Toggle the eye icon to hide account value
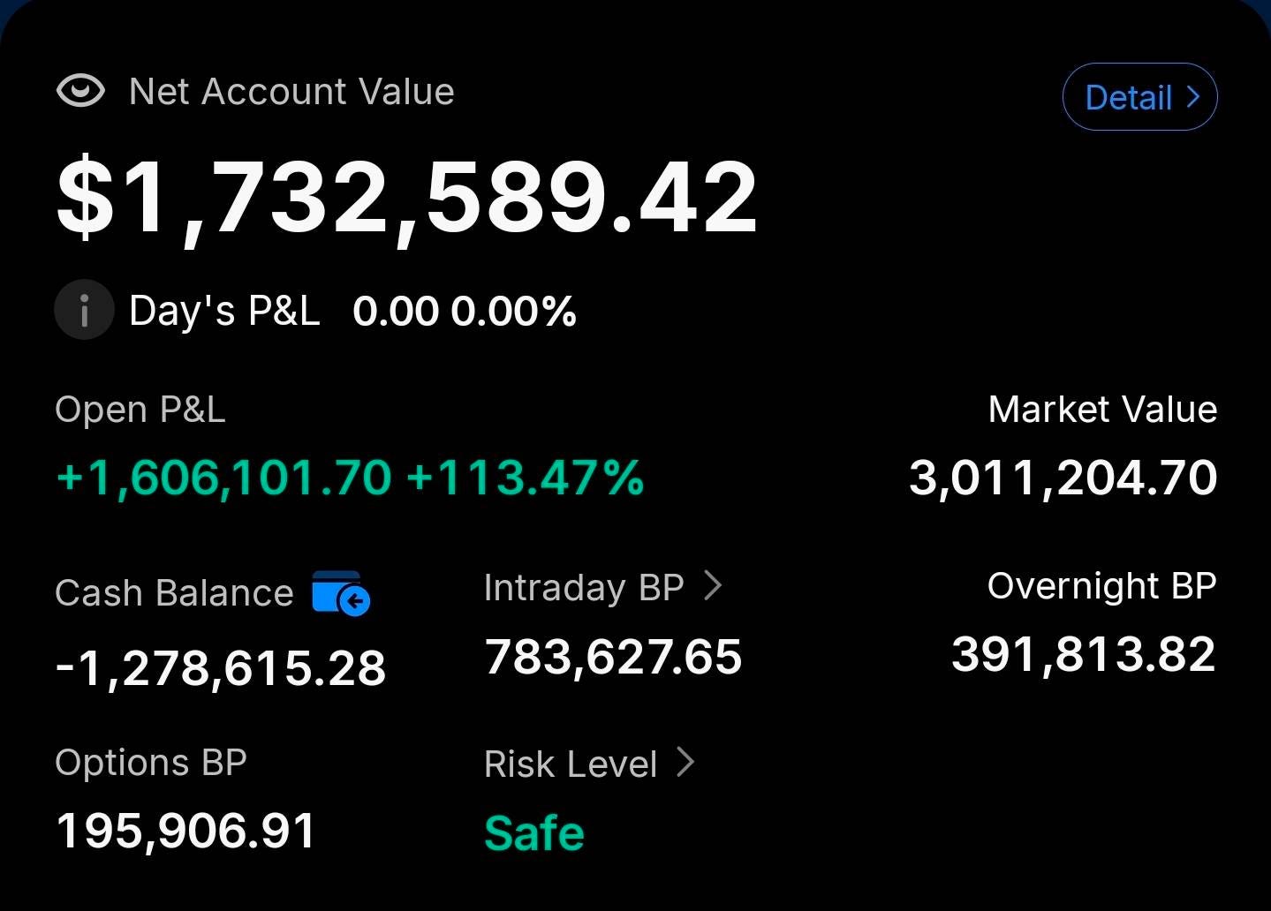Image resolution: width=1271 pixels, height=911 pixels. [x=80, y=91]
